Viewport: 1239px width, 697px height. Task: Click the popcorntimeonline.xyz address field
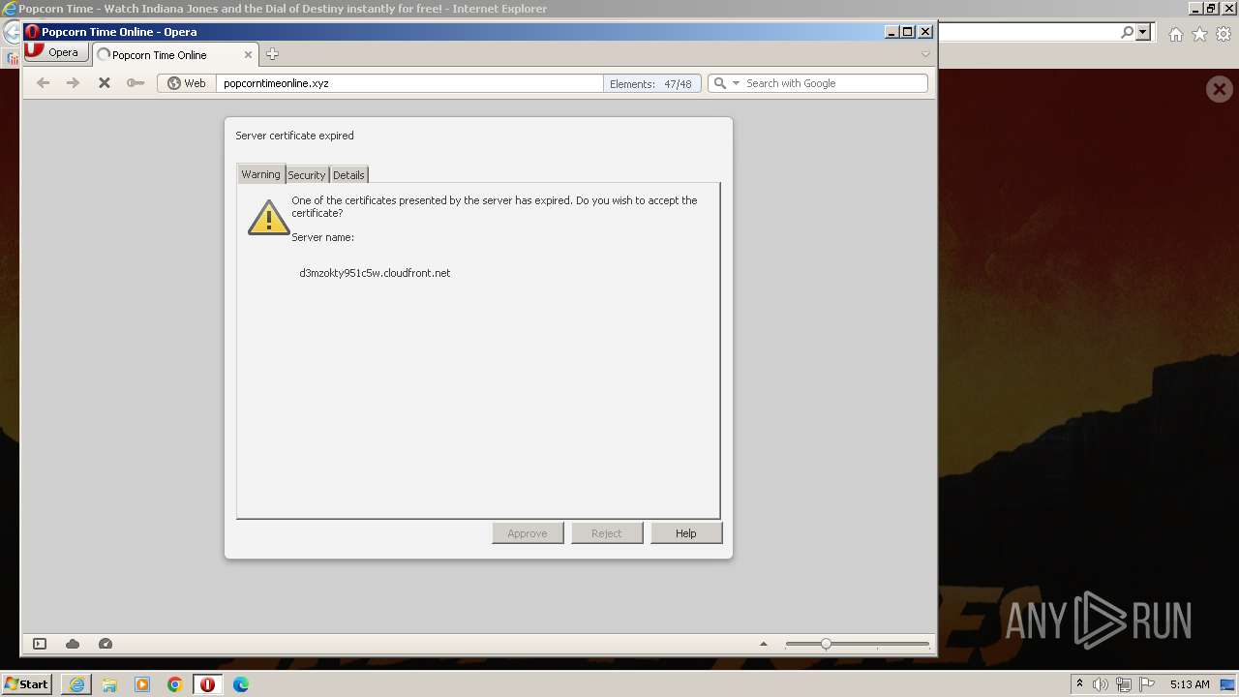click(x=409, y=83)
